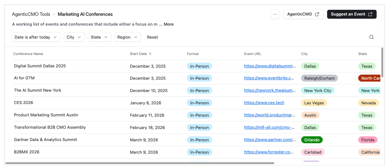388x166 pixels.
Task: Click the Suggest an Event button
Action: tap(352, 14)
